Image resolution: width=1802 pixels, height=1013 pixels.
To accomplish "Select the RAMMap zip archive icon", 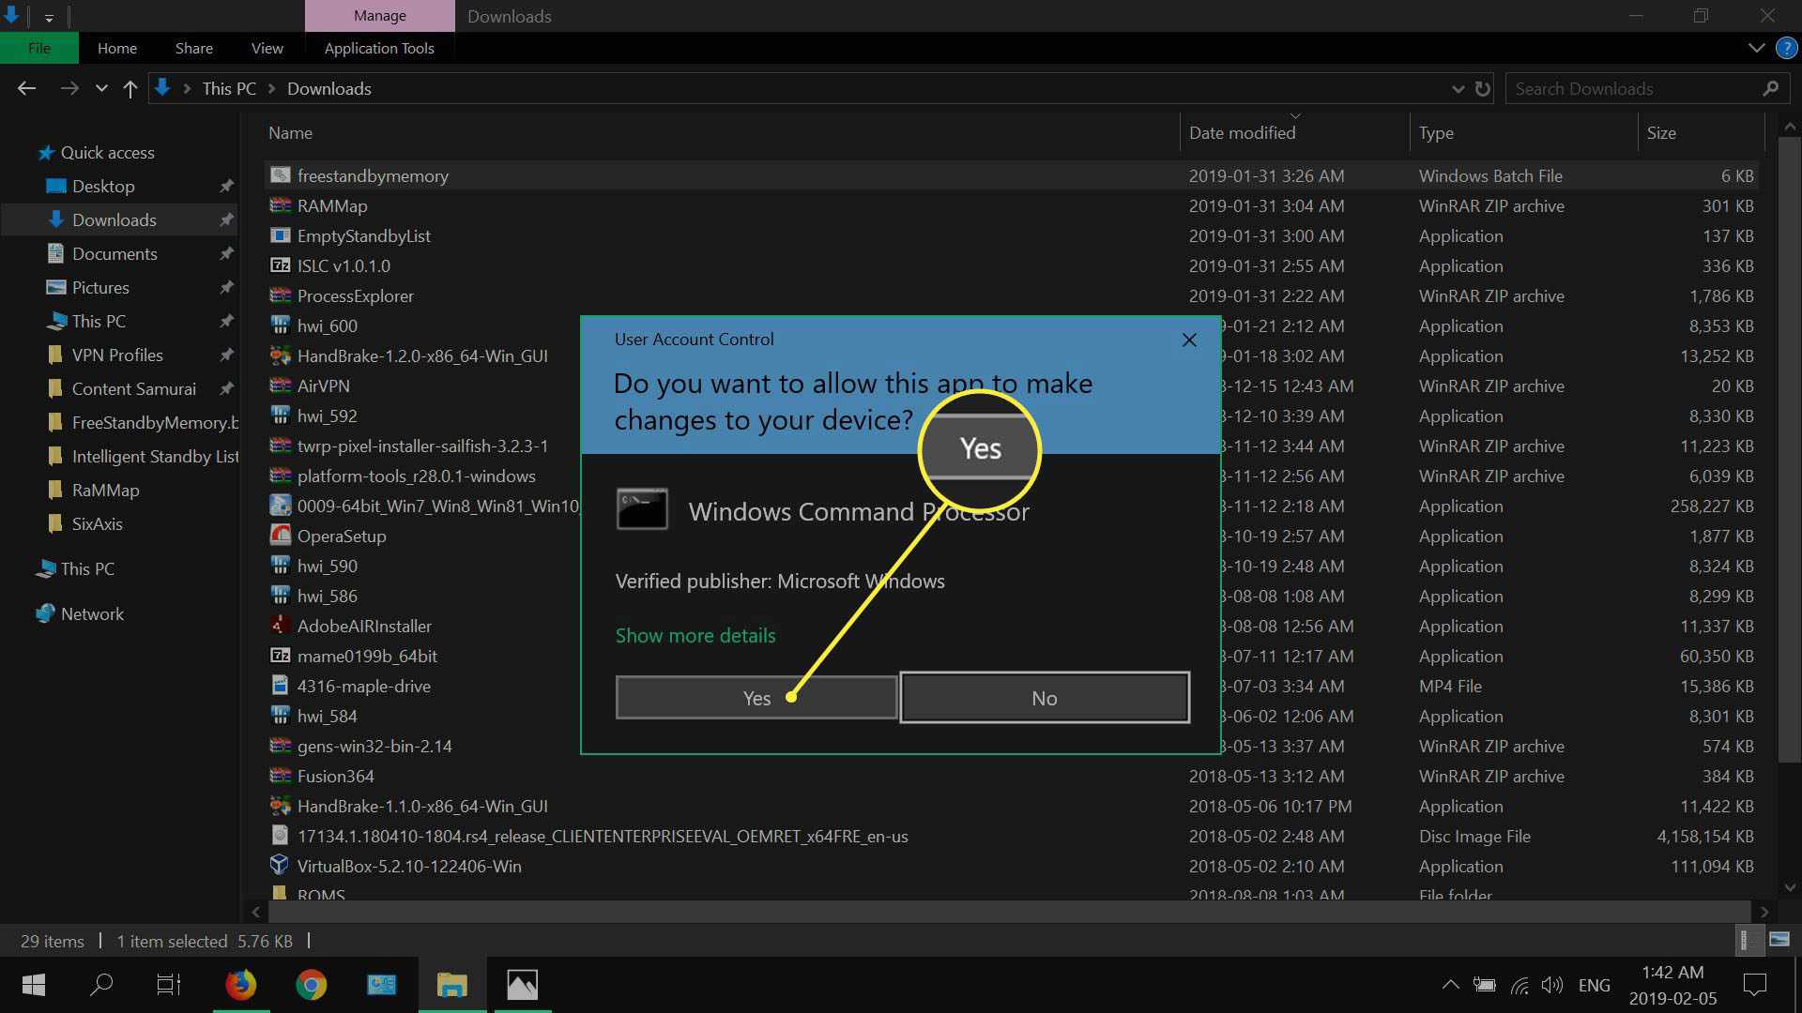I will point(280,205).
